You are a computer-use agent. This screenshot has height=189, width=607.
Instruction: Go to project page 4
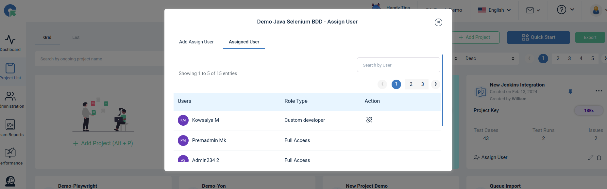click(x=581, y=58)
